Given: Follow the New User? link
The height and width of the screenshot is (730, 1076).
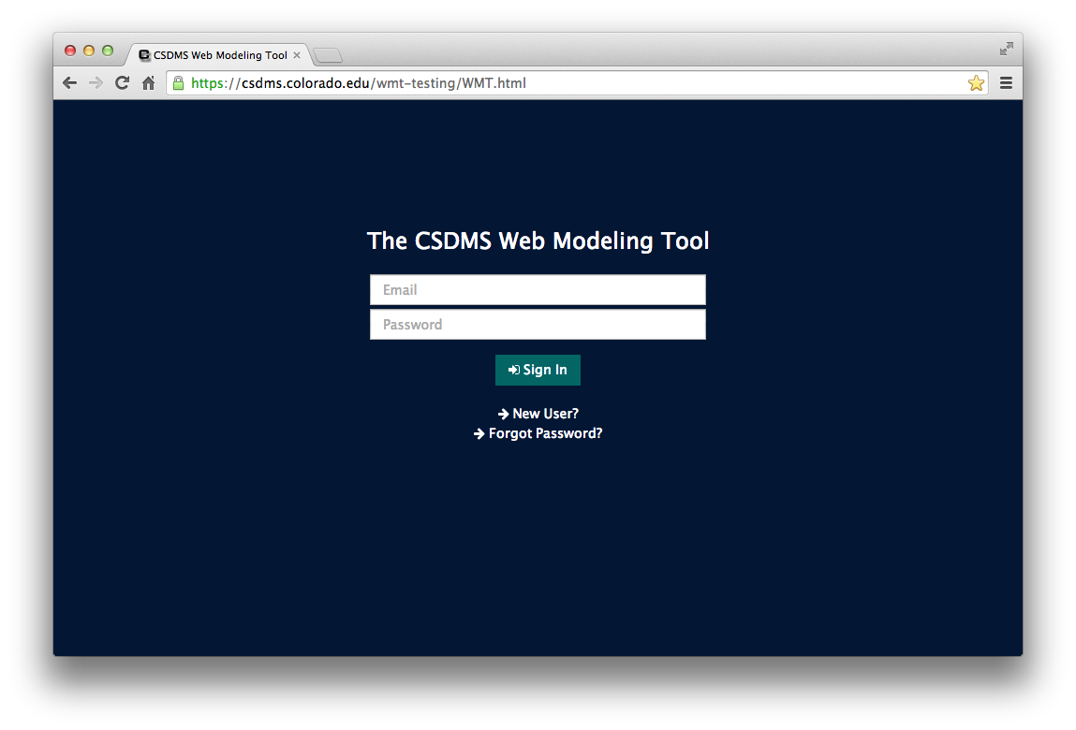Looking at the screenshot, I should click(538, 414).
